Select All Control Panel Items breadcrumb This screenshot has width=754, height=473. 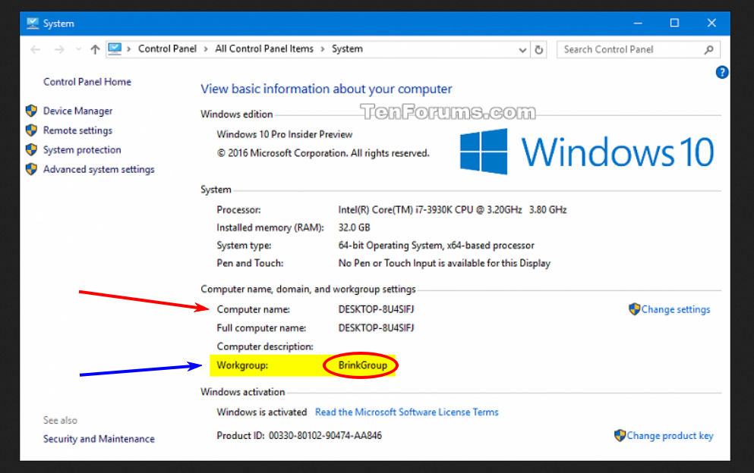pyautogui.click(x=264, y=49)
